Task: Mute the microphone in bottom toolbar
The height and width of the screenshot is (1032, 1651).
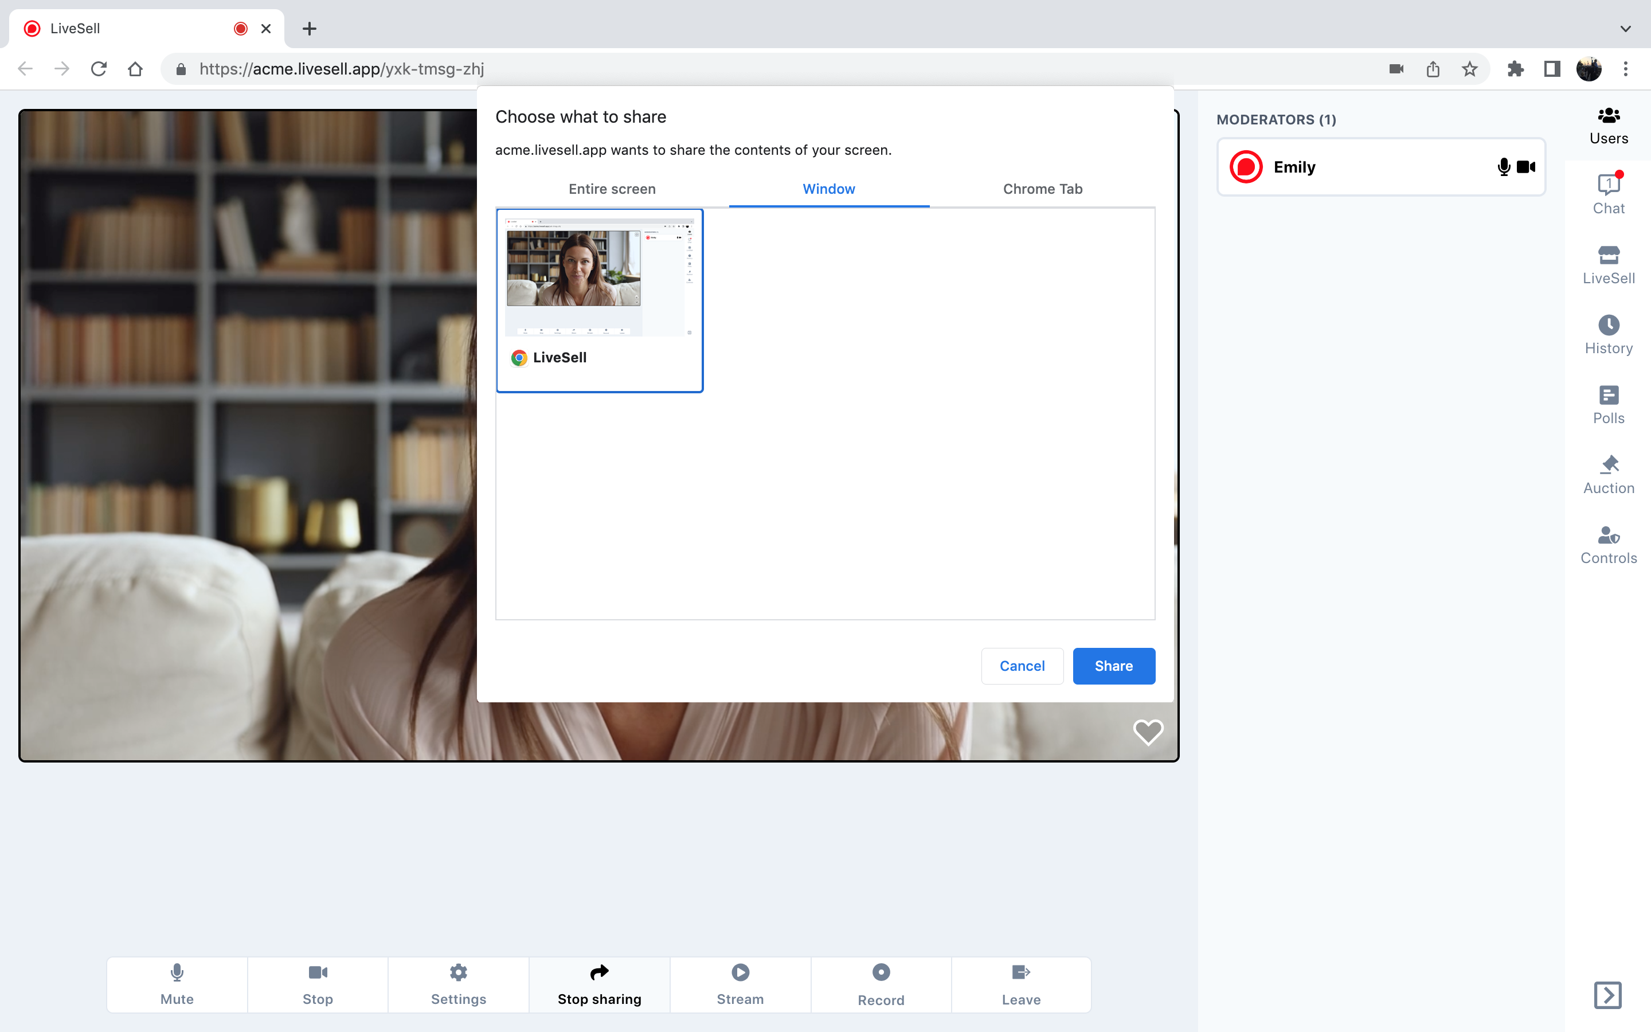Action: point(177,984)
